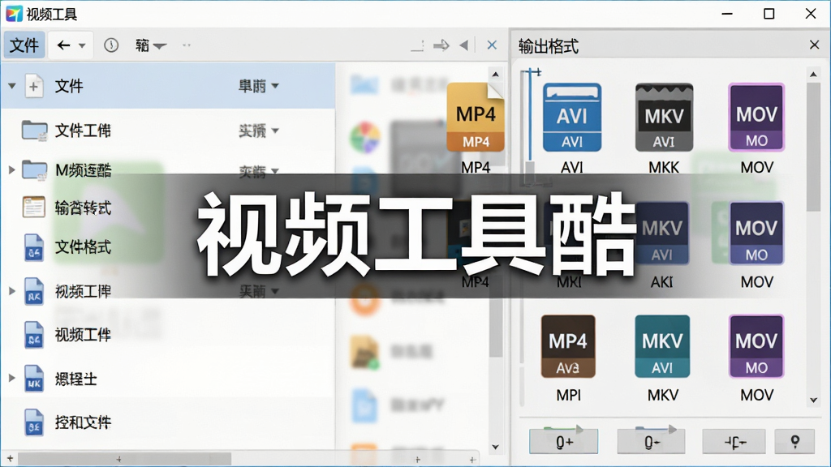Select the 视频工件 item
Screen dimensions: 831x467
(x=83, y=335)
